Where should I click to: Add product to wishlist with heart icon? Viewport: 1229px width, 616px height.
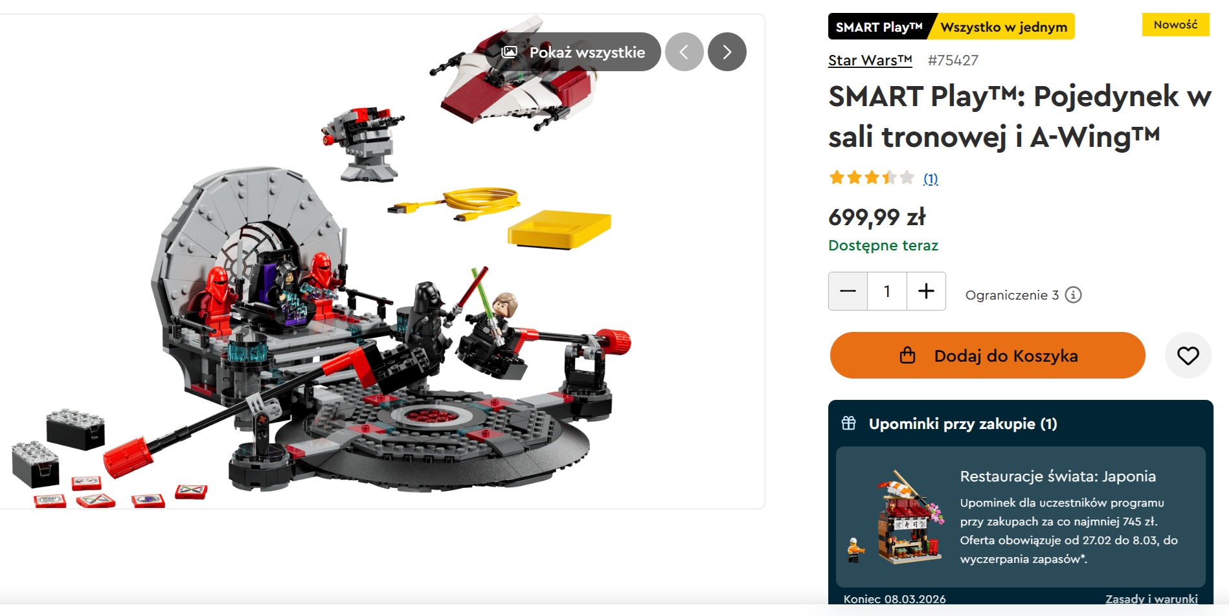tap(1188, 355)
